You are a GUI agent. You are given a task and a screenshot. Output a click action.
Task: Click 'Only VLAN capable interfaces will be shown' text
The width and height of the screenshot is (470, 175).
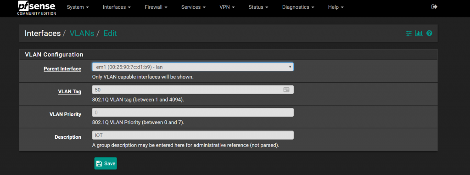[143, 77]
